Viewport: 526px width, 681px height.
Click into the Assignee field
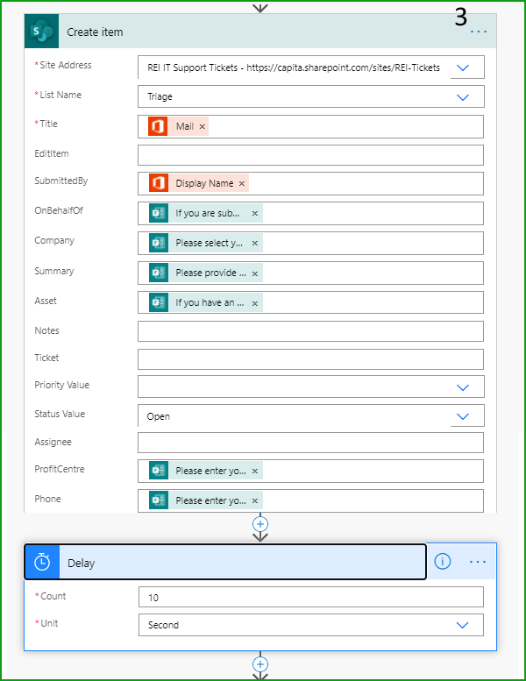click(310, 443)
